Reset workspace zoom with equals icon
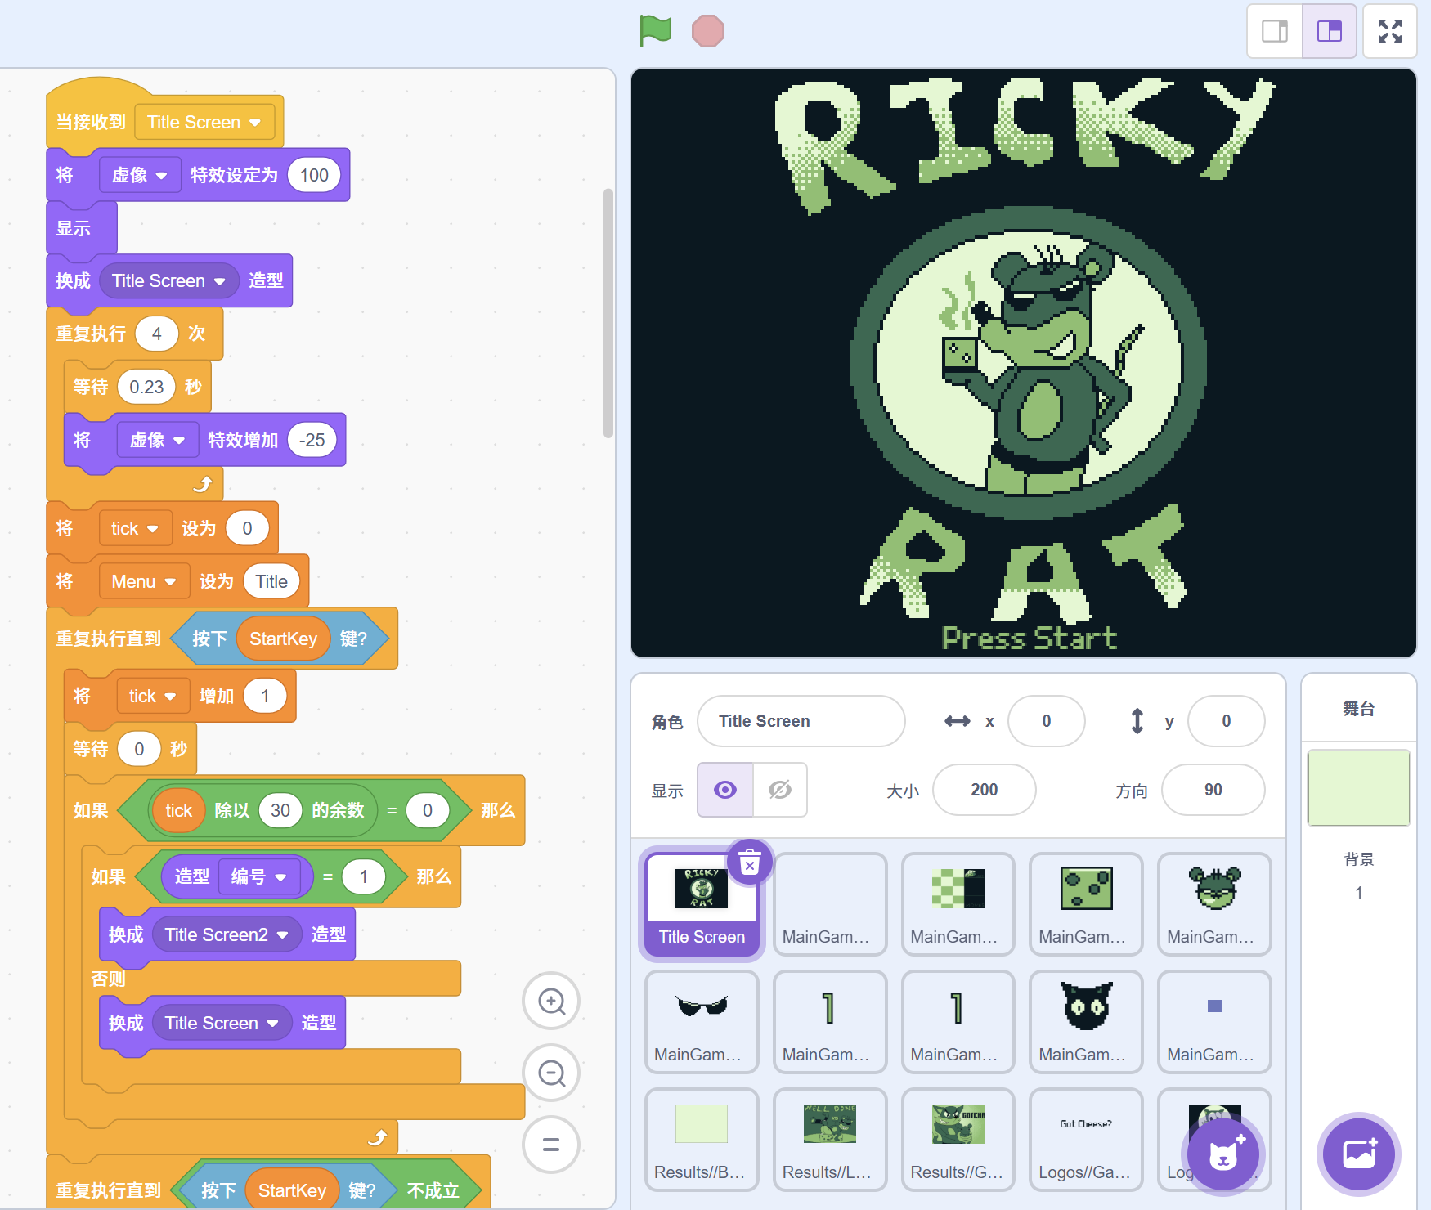Viewport: 1431px width, 1210px height. [551, 1145]
